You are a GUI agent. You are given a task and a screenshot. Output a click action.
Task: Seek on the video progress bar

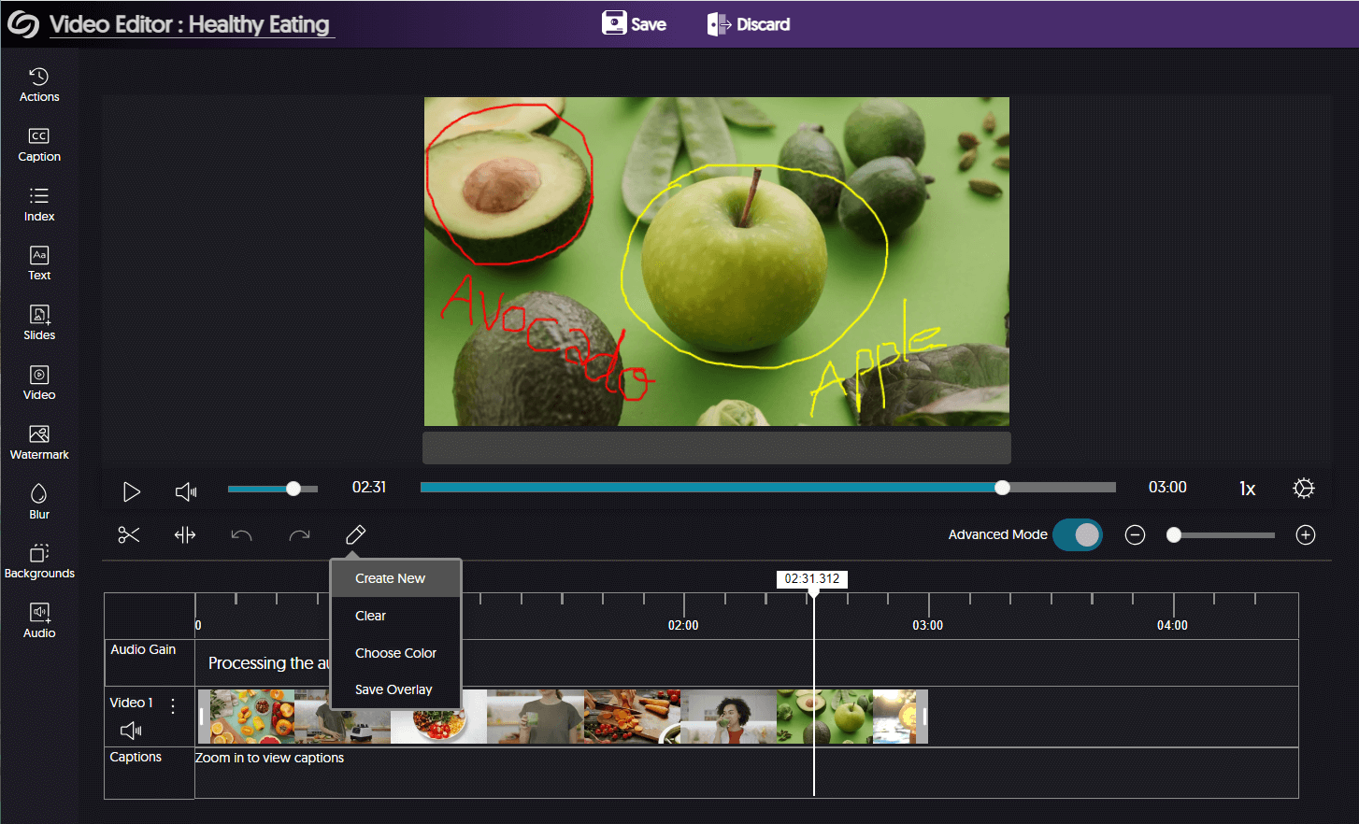768,488
